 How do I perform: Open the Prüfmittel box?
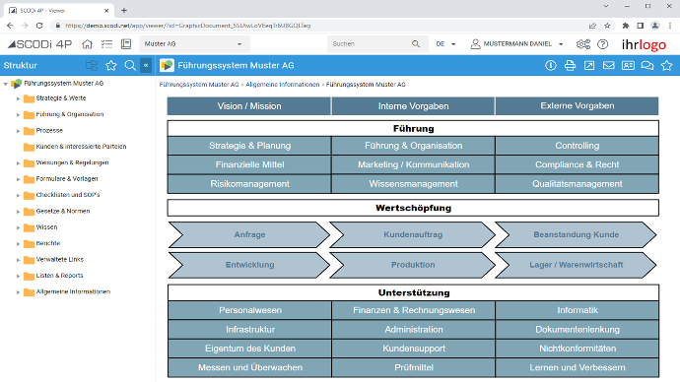point(414,367)
